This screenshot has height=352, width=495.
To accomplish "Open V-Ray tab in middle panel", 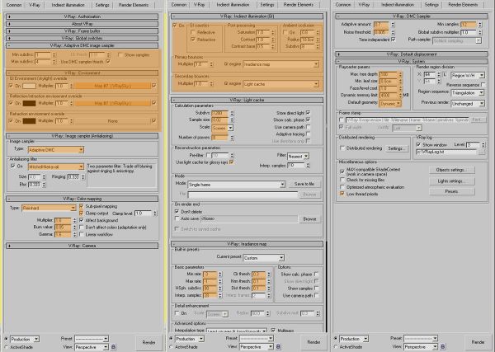I will coord(199,5).
